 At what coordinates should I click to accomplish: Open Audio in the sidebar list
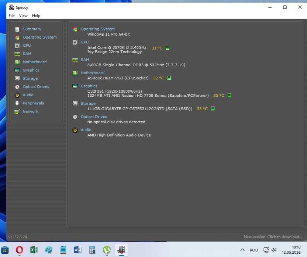coord(28,95)
